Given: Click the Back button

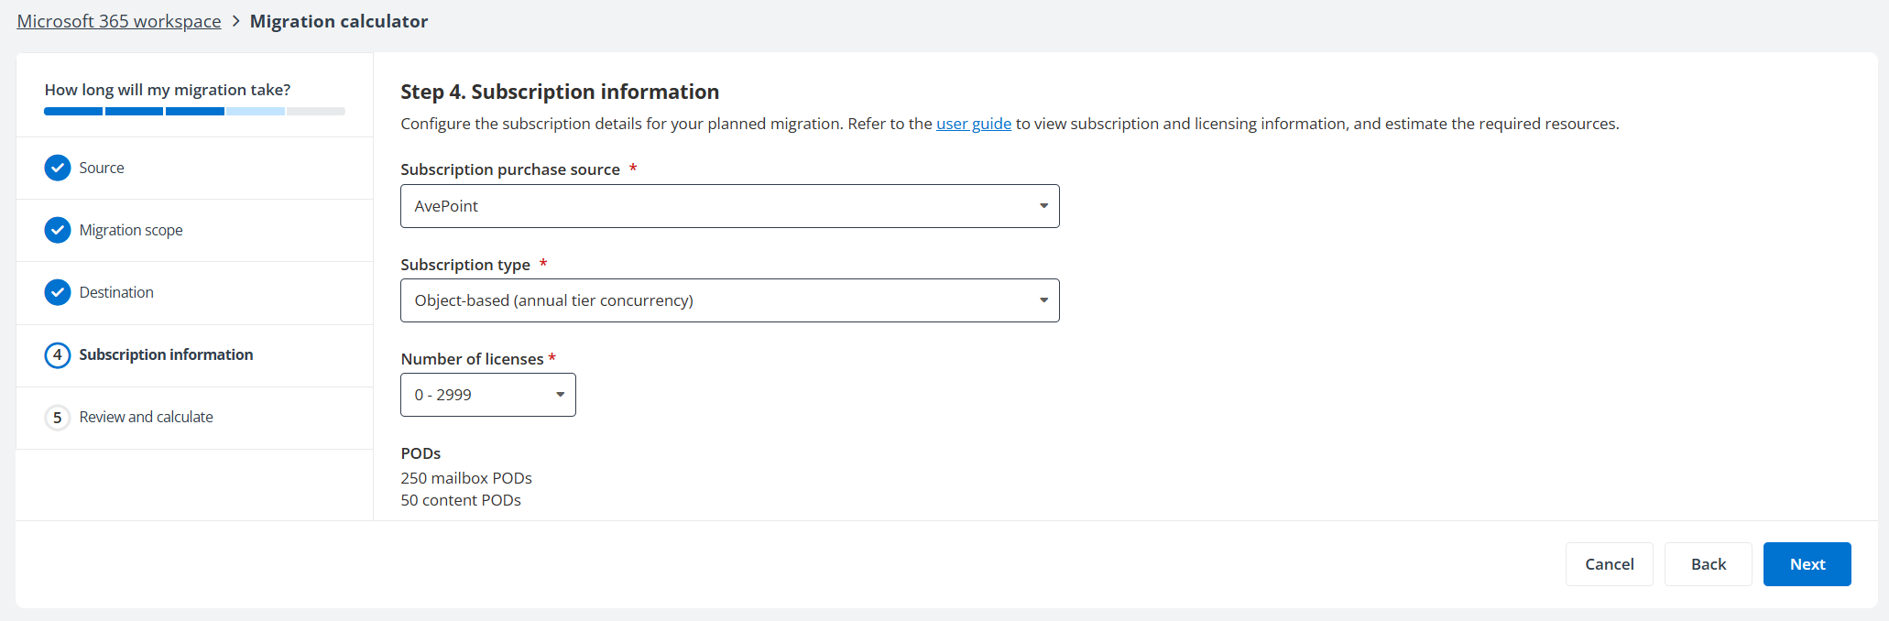Looking at the screenshot, I should [1707, 564].
